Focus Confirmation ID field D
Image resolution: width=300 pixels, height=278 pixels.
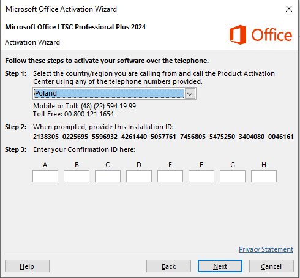139,176
